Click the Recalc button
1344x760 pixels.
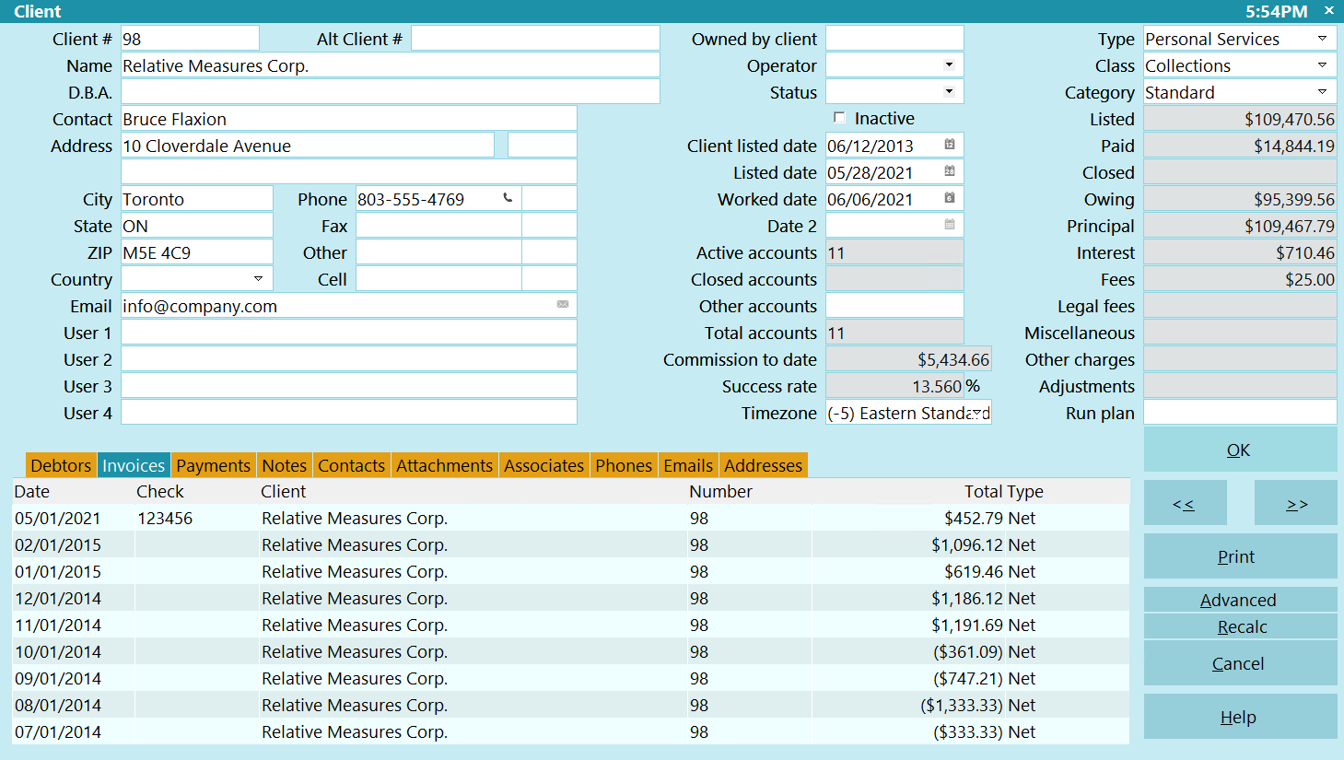(1240, 626)
